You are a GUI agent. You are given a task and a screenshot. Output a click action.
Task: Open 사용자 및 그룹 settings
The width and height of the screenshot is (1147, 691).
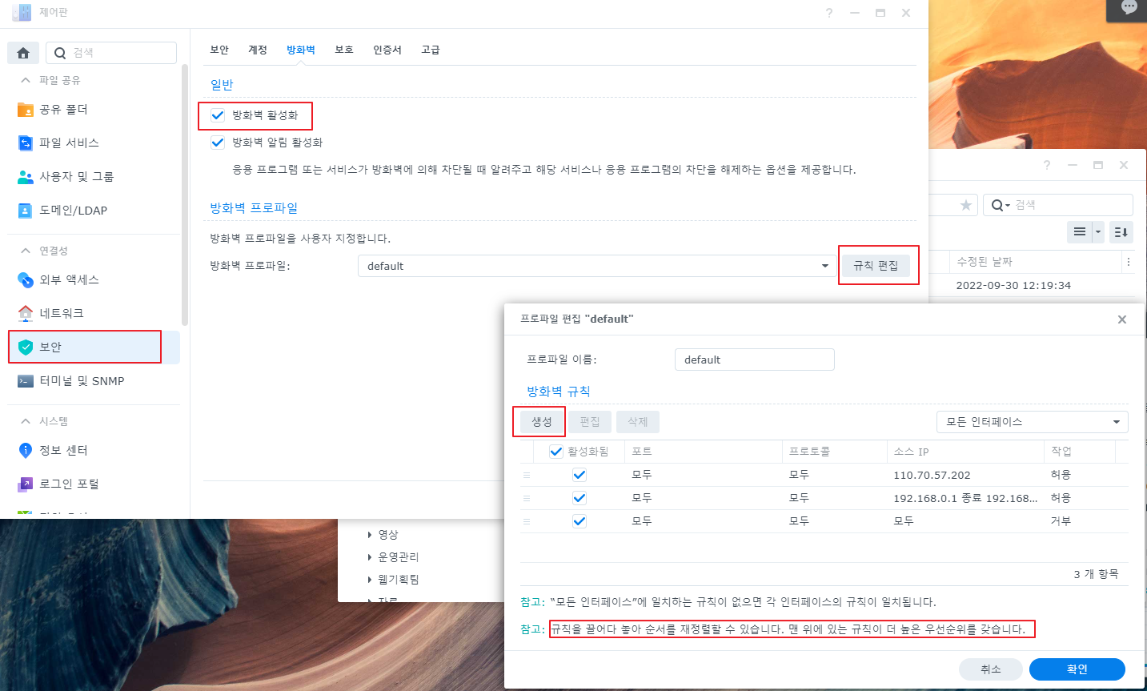coord(94,177)
